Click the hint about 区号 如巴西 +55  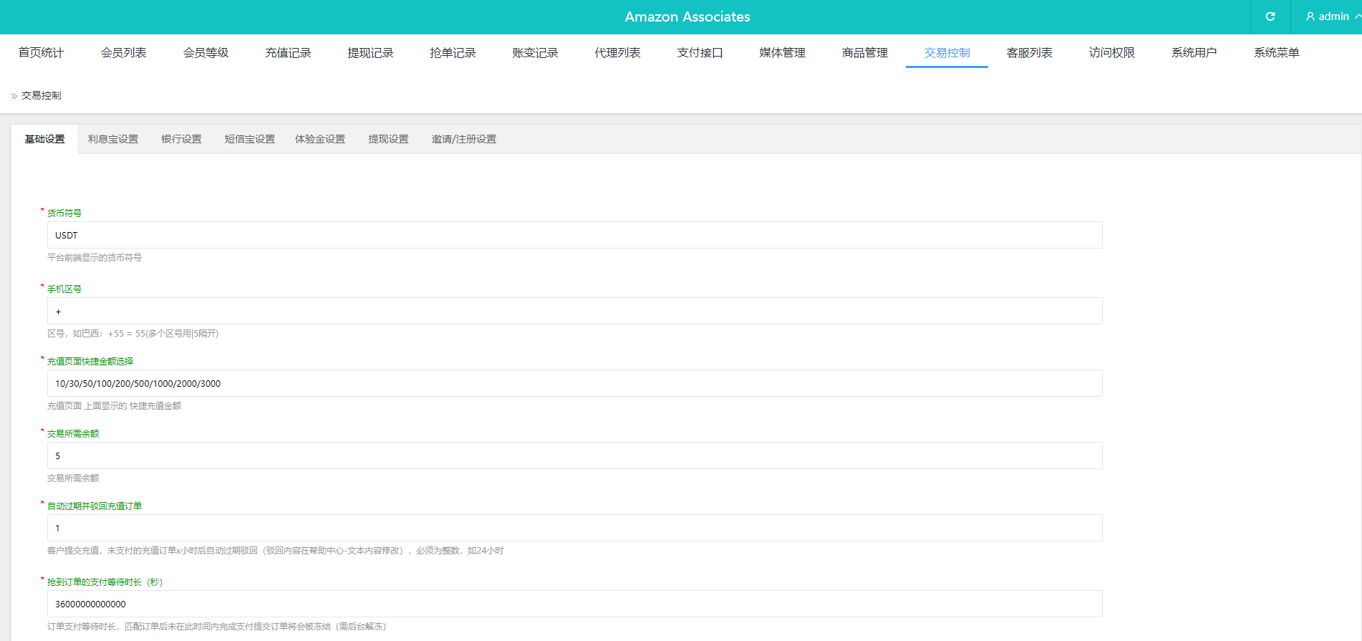[x=132, y=333]
